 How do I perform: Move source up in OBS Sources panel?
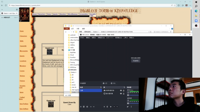(x=114, y=107)
